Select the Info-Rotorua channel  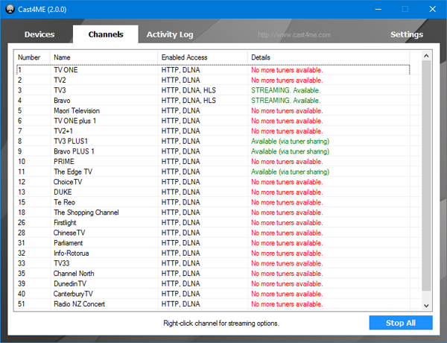(x=213, y=253)
